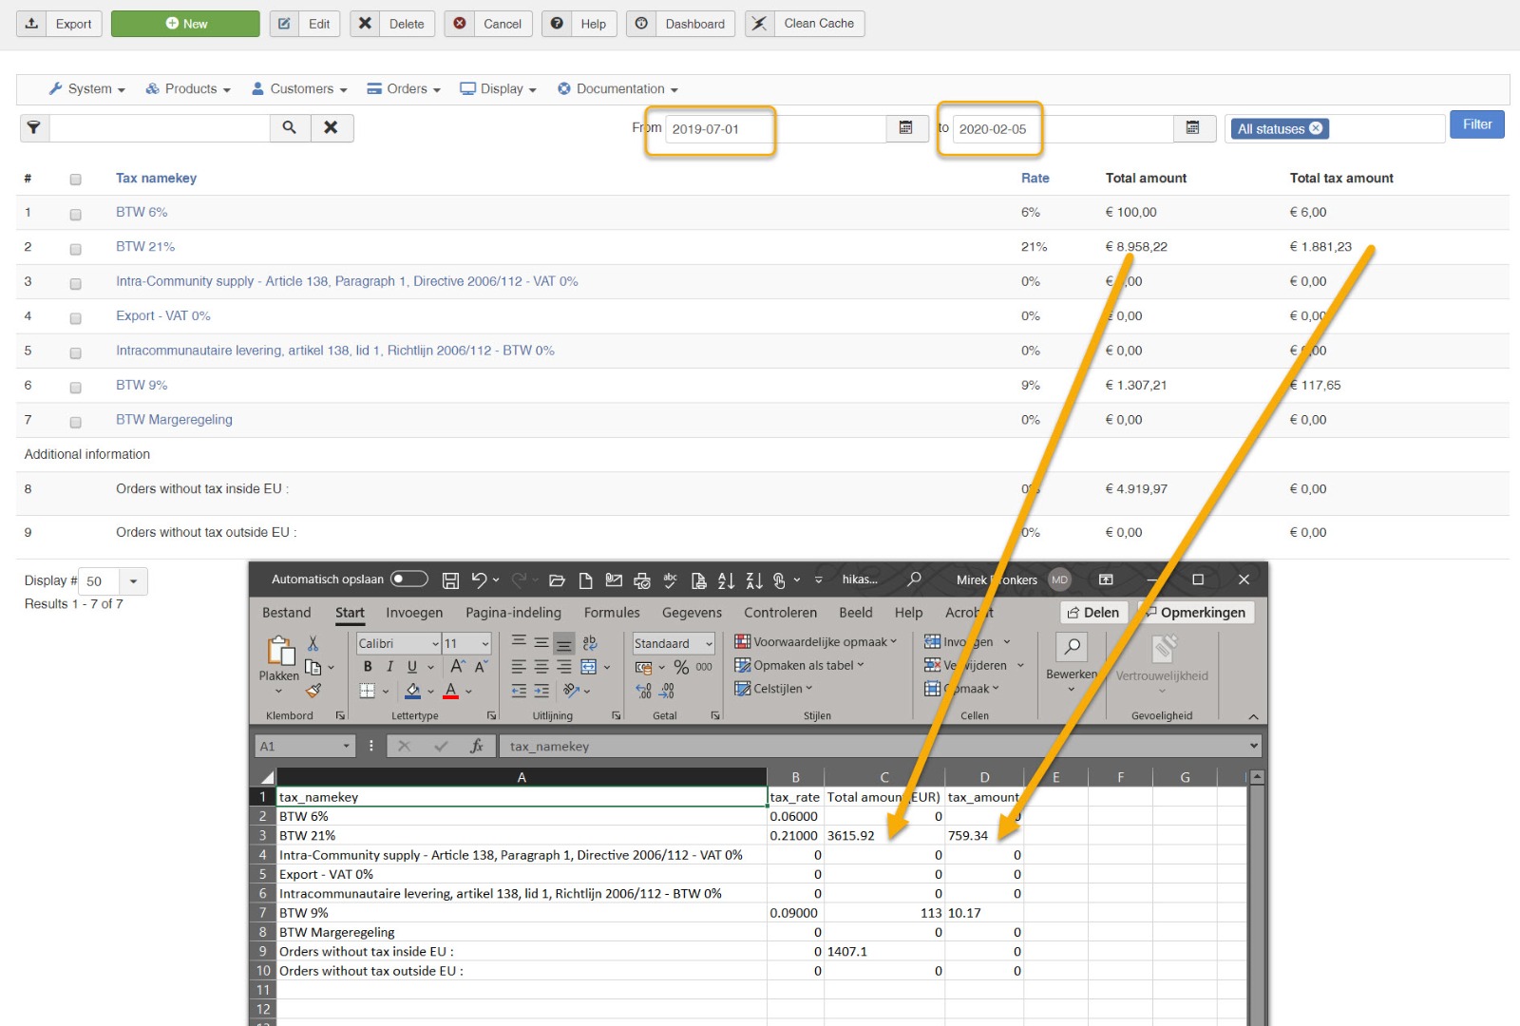Click the Excel formula bar input
Image resolution: width=1520 pixels, height=1026 pixels.
tap(874, 747)
